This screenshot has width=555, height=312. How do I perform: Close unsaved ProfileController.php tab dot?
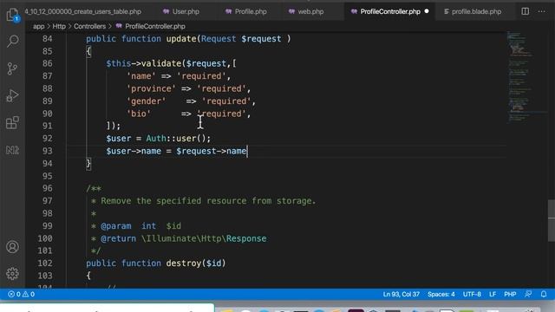click(427, 11)
